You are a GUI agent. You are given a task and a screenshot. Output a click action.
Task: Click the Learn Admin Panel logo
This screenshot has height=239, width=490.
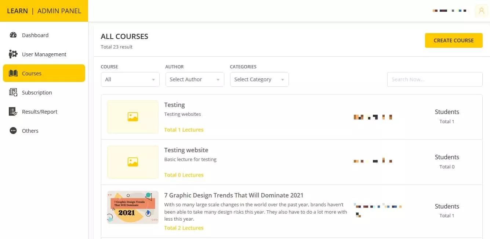point(44,11)
